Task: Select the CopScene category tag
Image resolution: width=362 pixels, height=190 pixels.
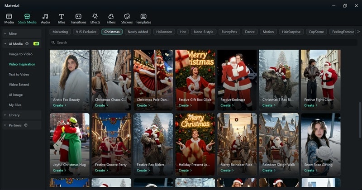Action: tap(316, 32)
